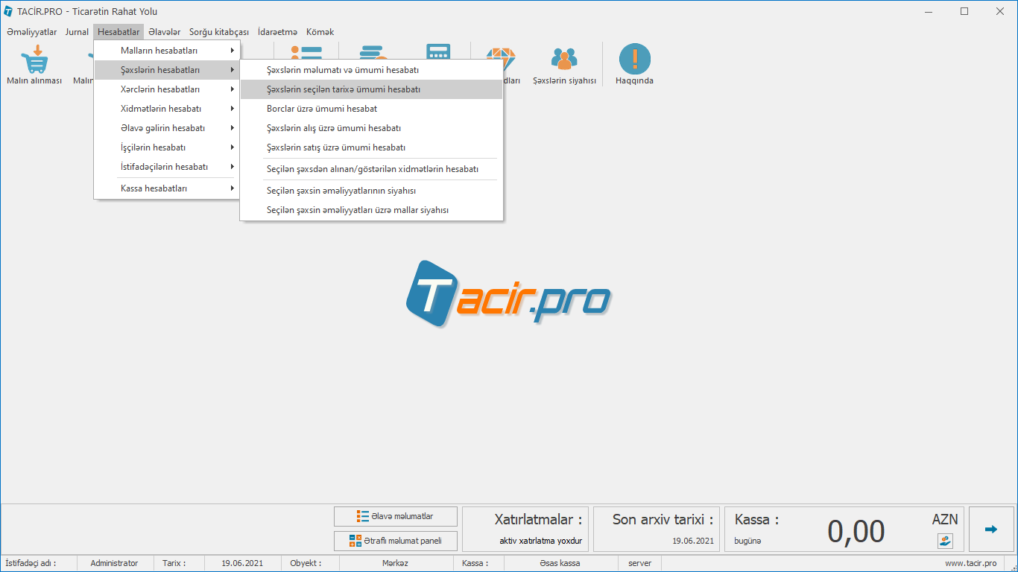Open the Sorğu kitabçası menu

pyautogui.click(x=218, y=32)
